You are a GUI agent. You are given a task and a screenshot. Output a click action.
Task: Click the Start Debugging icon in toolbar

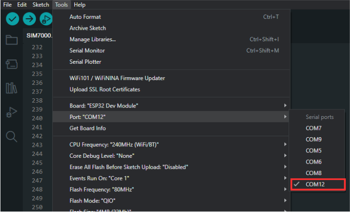click(46, 19)
